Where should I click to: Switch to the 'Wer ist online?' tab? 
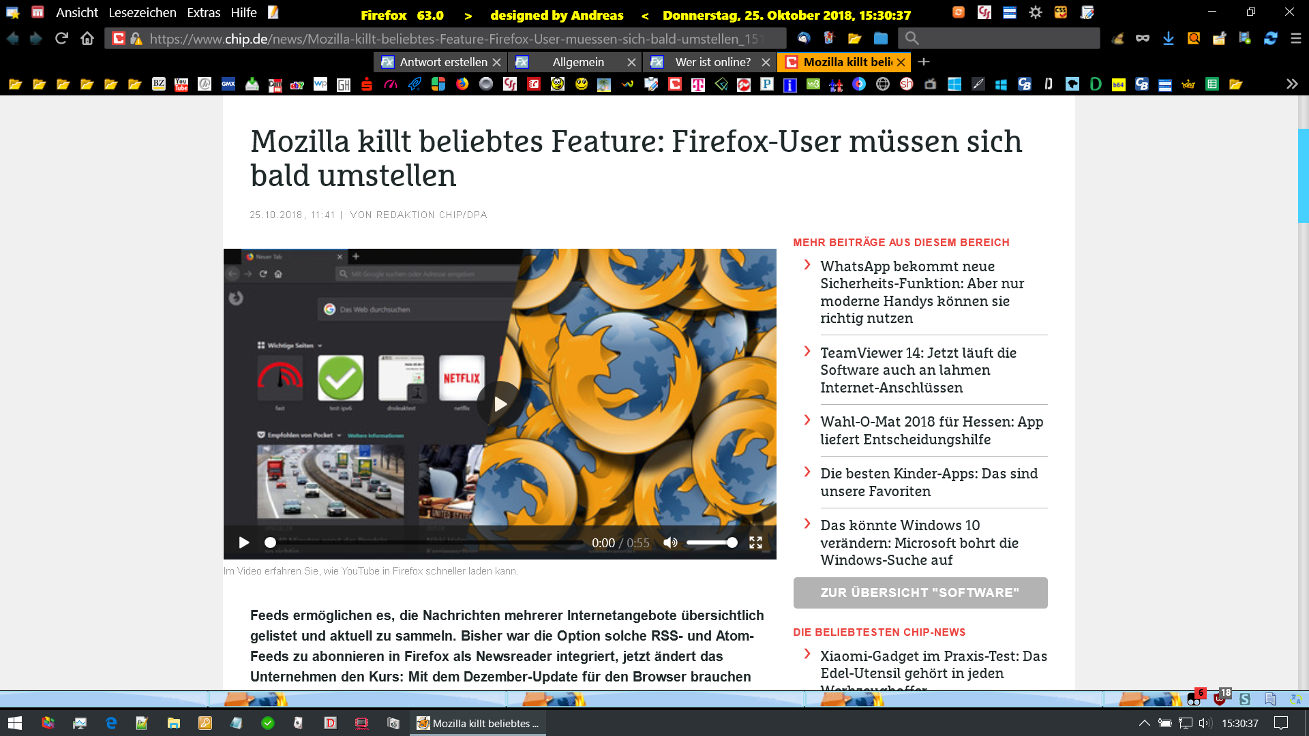(712, 62)
